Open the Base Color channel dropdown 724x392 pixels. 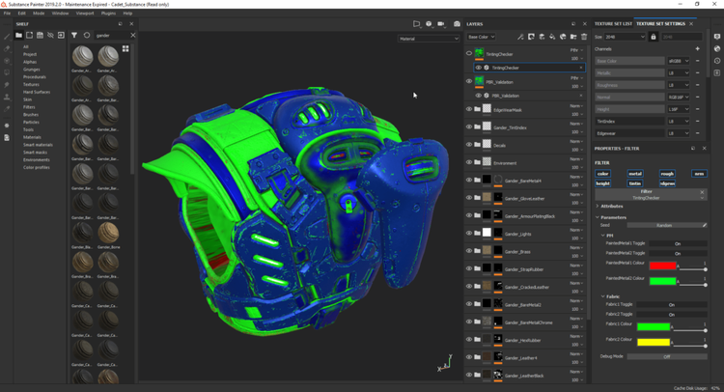[481, 37]
